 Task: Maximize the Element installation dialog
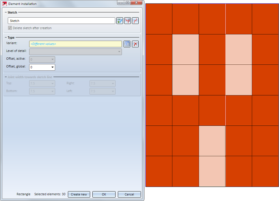click(127, 3)
